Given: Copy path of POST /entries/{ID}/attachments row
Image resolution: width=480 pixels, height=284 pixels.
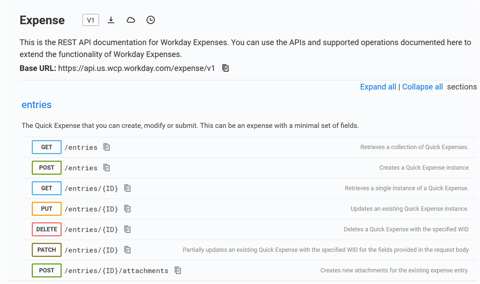Looking at the screenshot, I should (x=178, y=270).
